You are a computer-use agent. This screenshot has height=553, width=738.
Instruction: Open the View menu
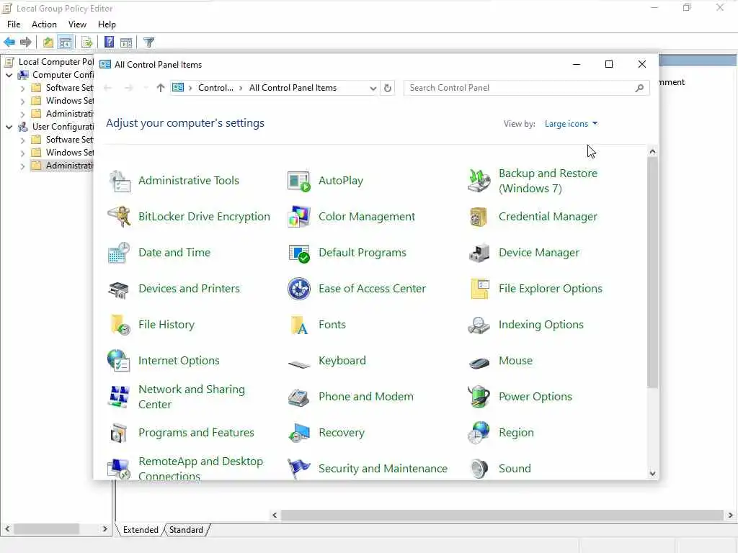pyautogui.click(x=77, y=24)
